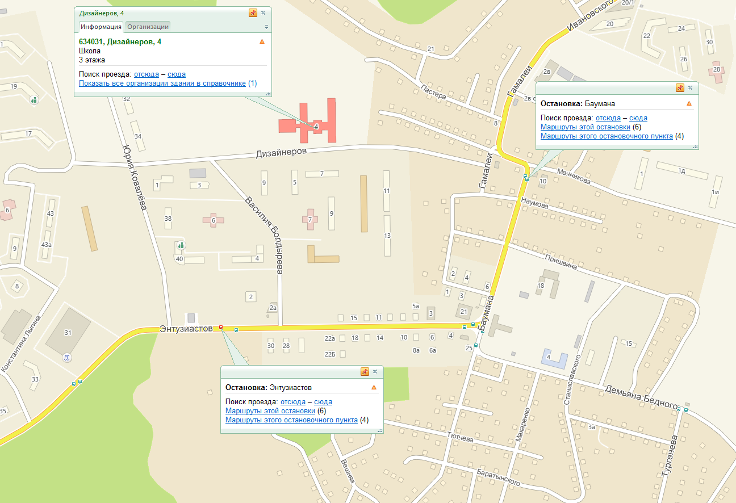This screenshot has height=503, width=736.
Task: Open 'Показать все организации здания в справочнике' link
Action: (x=162, y=83)
